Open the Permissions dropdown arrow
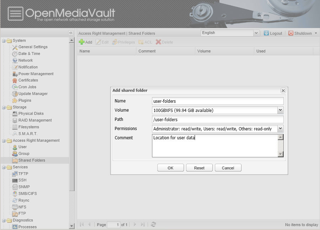This screenshot has width=320, height=230. tap(281, 129)
